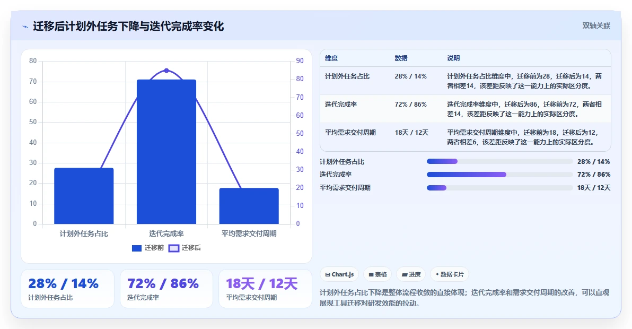Select the 数据卡片 tag chip
The height and width of the screenshot is (329, 632).
pyautogui.click(x=450, y=274)
